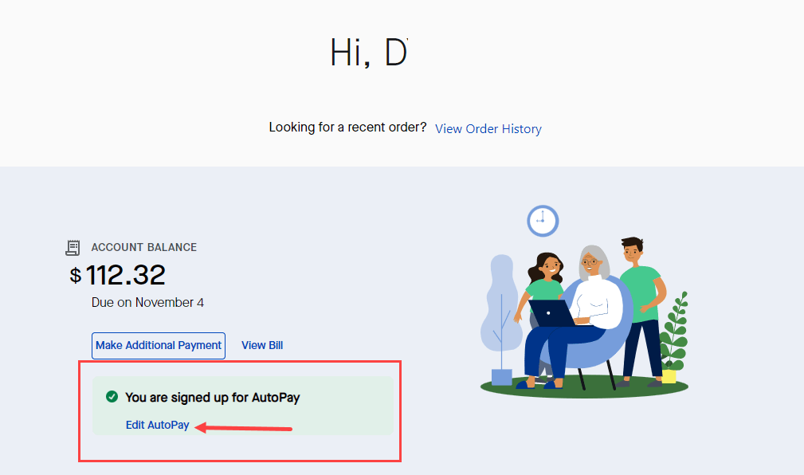Click the Looking for a recent order text
The width and height of the screenshot is (804, 475).
[x=347, y=128]
